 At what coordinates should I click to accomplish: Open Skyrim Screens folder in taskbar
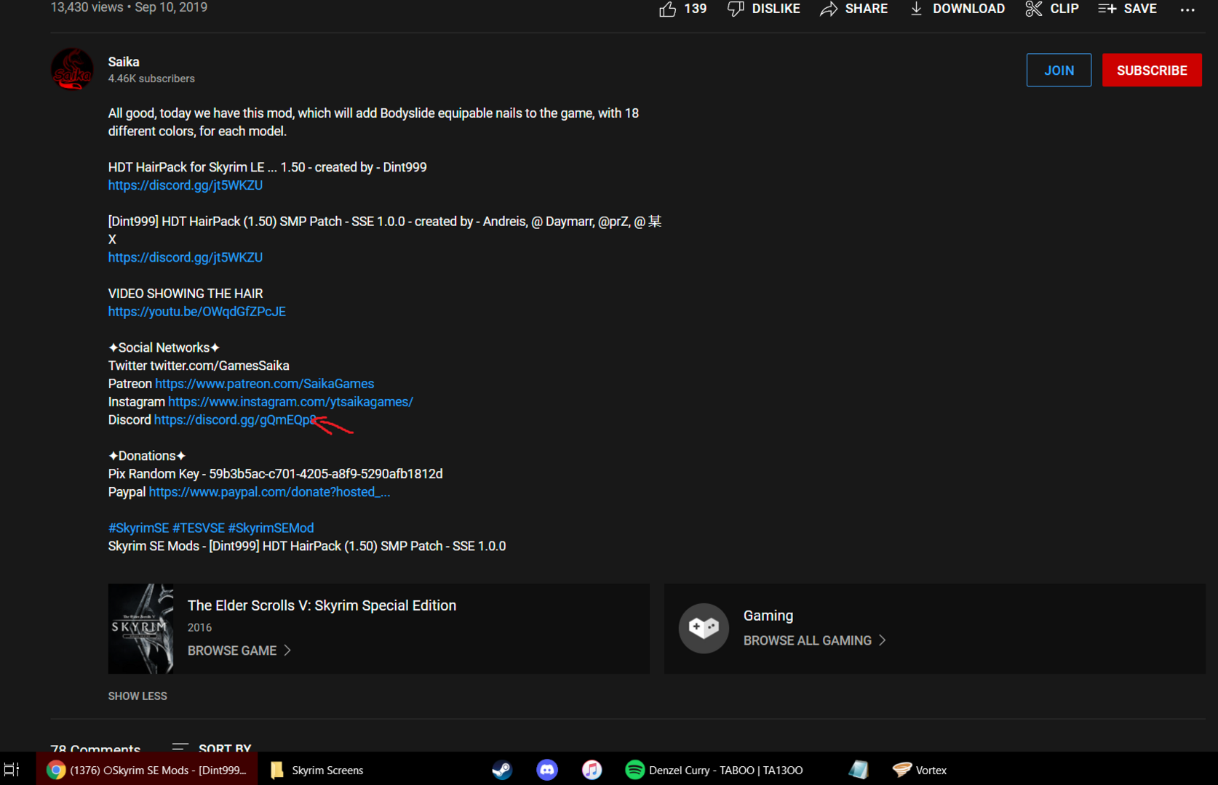pyautogui.click(x=317, y=770)
